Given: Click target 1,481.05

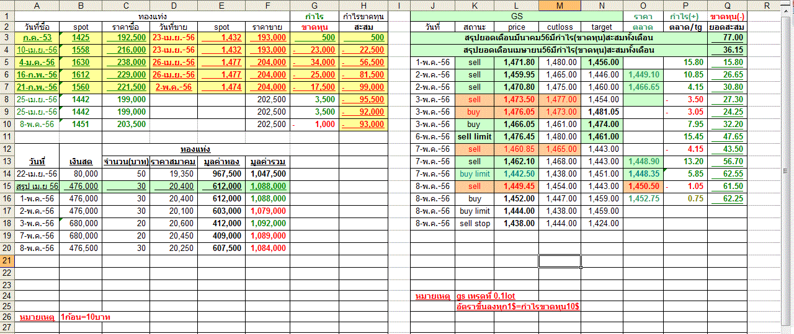Looking at the screenshot, I should pyautogui.click(x=602, y=112).
